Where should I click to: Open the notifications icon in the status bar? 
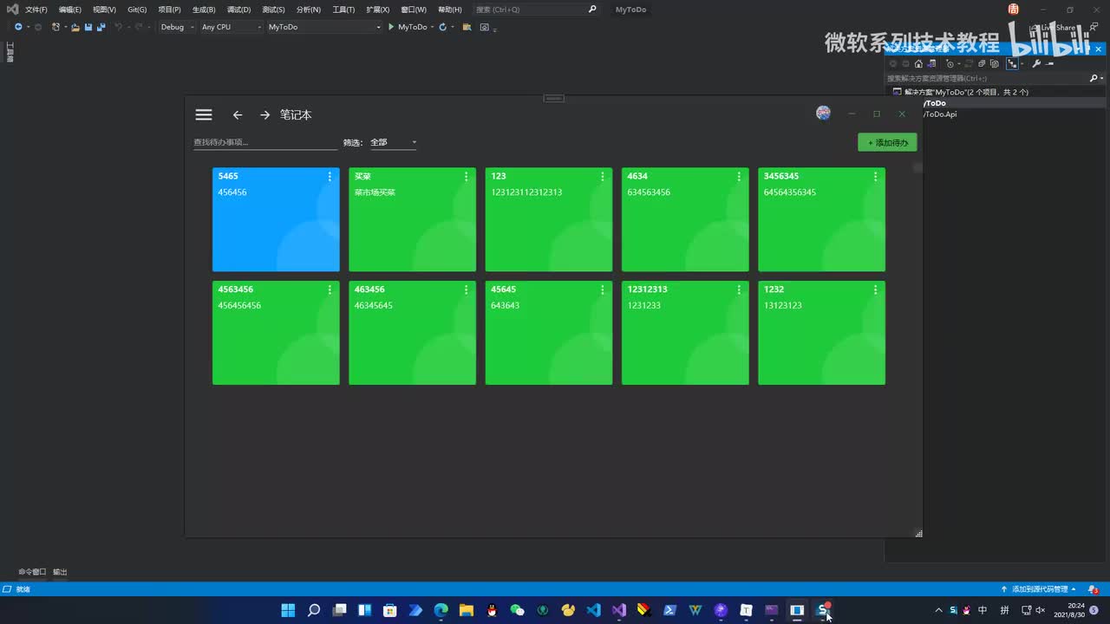[1092, 589]
